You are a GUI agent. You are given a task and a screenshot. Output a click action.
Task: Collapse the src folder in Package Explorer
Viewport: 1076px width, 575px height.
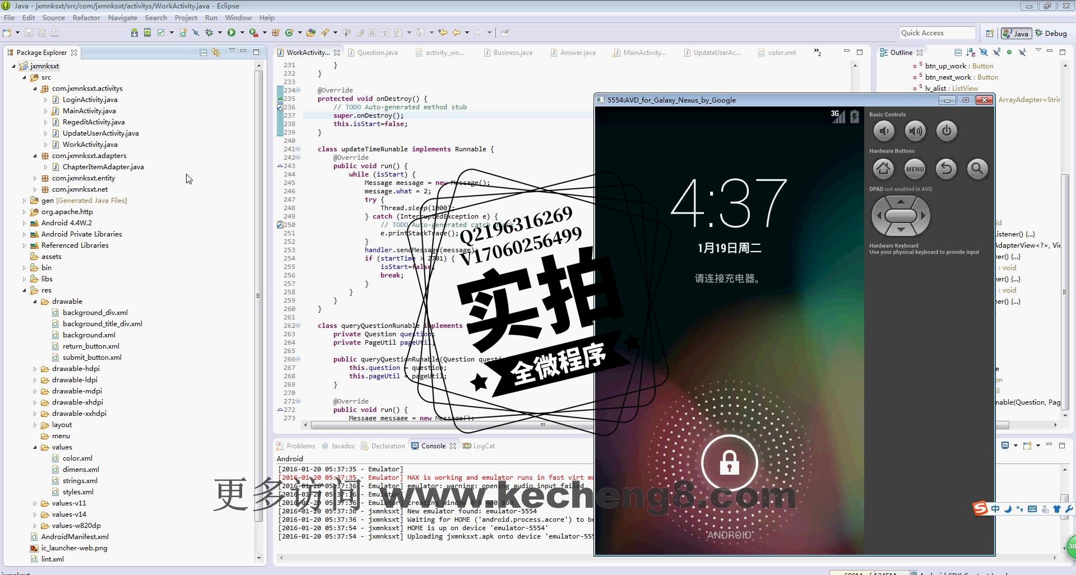24,77
